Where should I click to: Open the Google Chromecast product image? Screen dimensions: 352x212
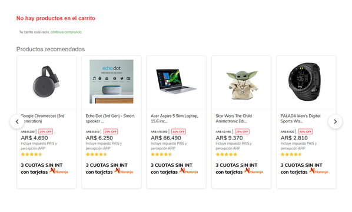[x=47, y=81]
